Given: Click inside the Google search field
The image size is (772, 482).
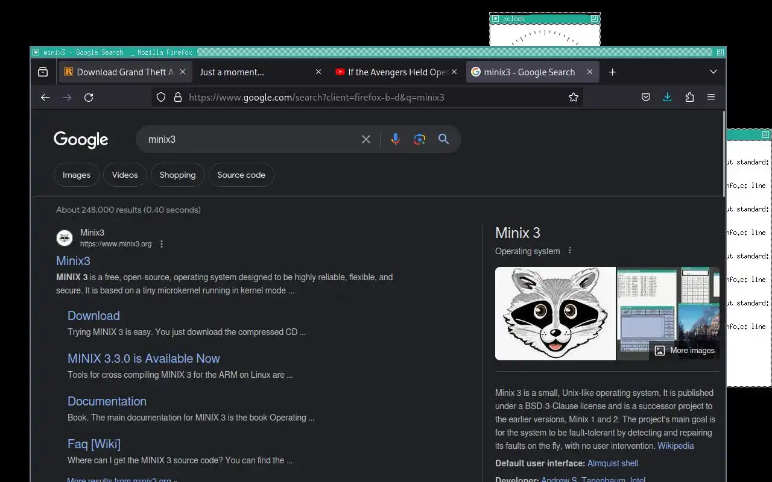Looking at the screenshot, I should click(250, 139).
